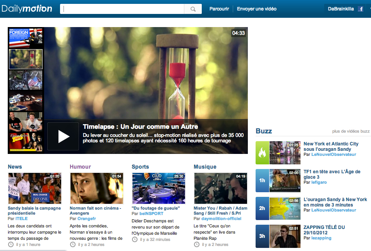Click the 04:33 duration badge on featured video
Image resolution: width=371 pixels, height=251 pixels.
click(x=238, y=33)
